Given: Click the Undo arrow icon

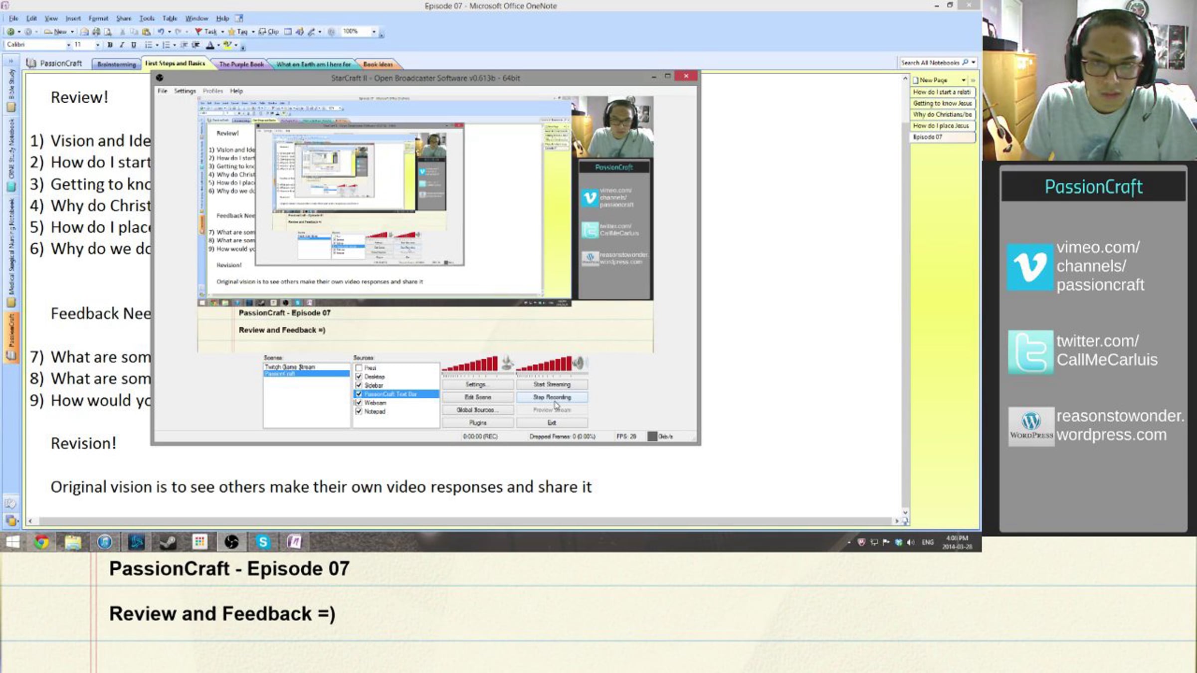Looking at the screenshot, I should coord(161,31).
